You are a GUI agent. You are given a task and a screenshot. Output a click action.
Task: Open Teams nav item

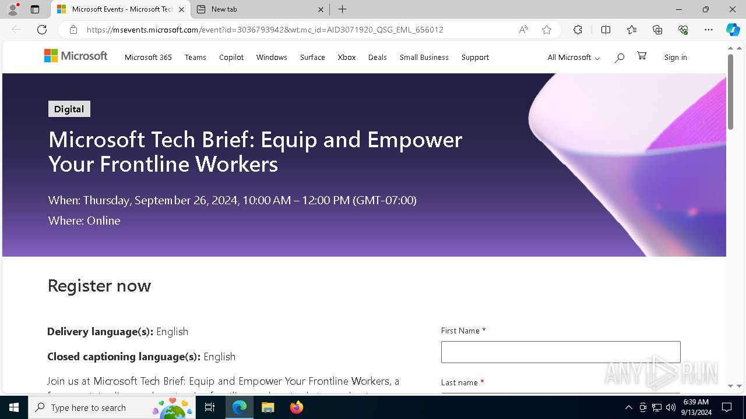[195, 57]
